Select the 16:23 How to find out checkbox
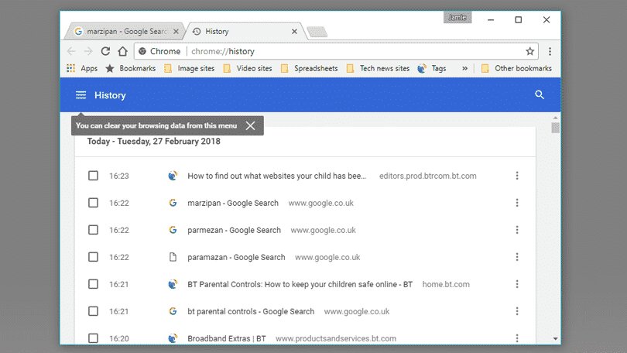 [x=93, y=176]
